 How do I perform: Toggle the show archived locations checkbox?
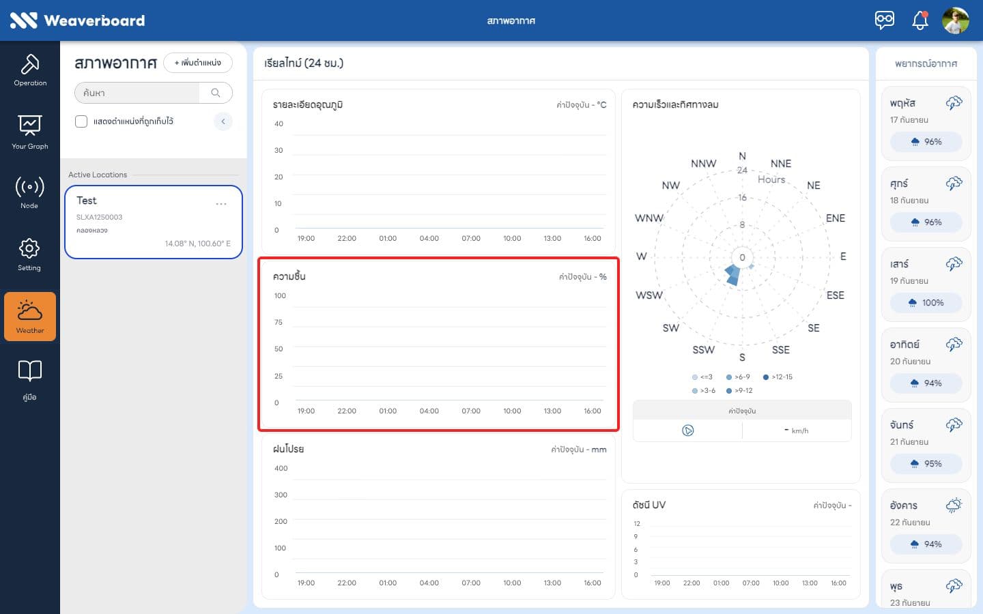pos(81,121)
